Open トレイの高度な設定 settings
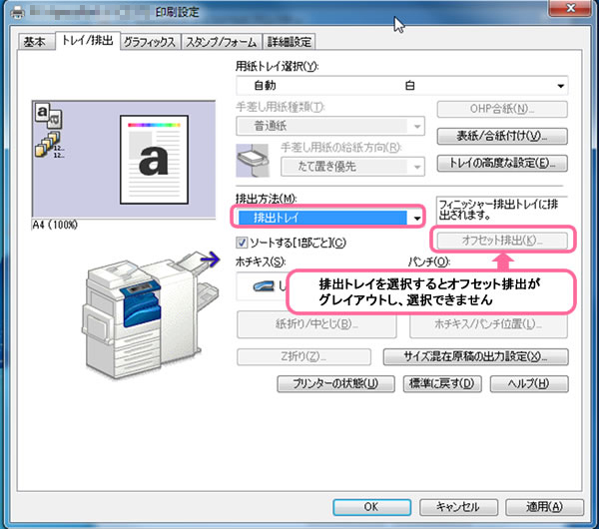 point(502,162)
